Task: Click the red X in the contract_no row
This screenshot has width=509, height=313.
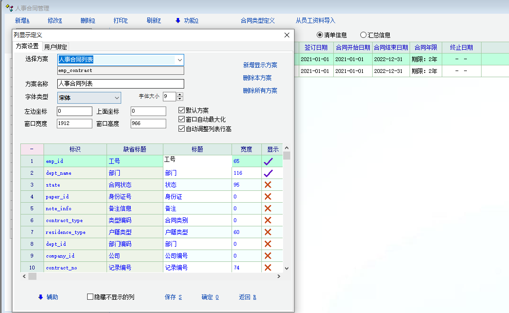Action: pyautogui.click(x=268, y=268)
